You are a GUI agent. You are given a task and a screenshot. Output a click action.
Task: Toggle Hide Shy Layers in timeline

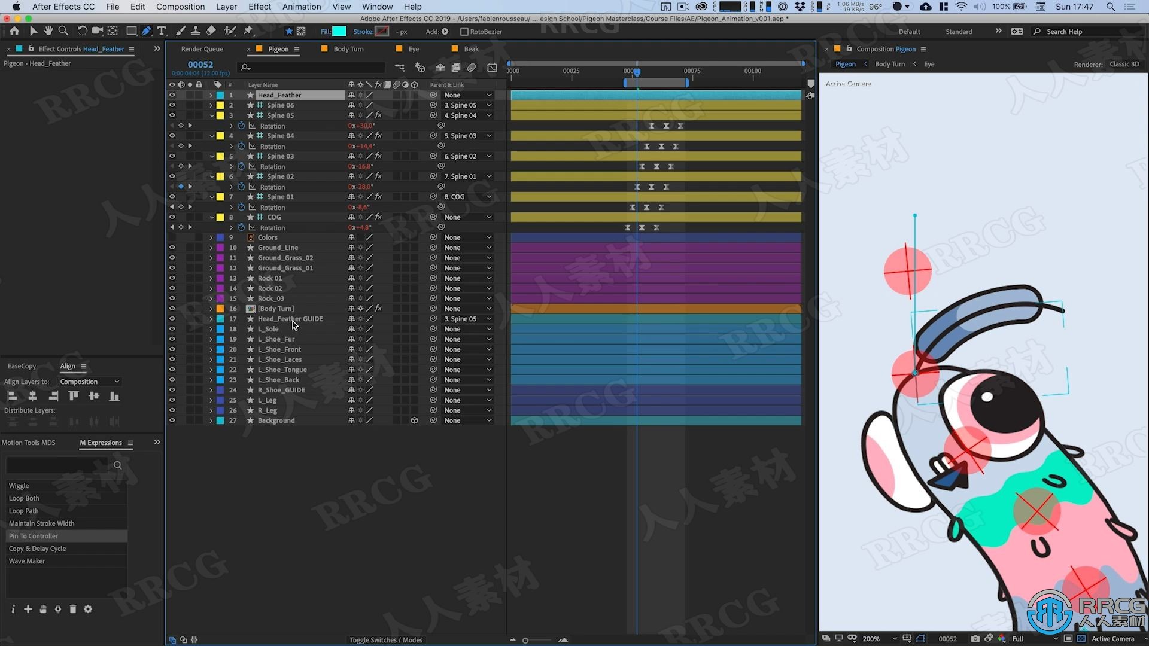pyautogui.click(x=440, y=68)
